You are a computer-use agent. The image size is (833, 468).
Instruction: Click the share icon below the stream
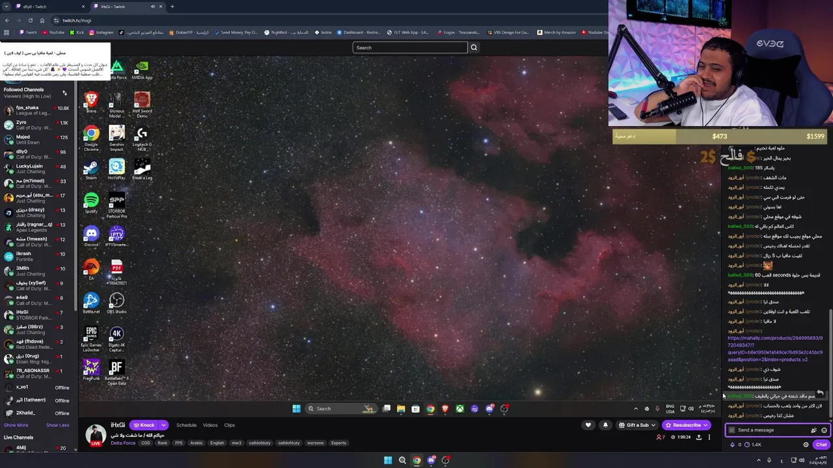click(x=699, y=437)
